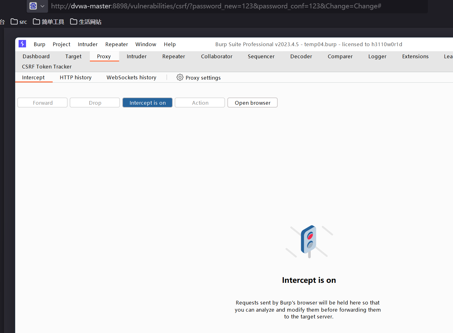Click the Baidu paw icon in address bar
The width and height of the screenshot is (453, 333).
tap(33, 6)
